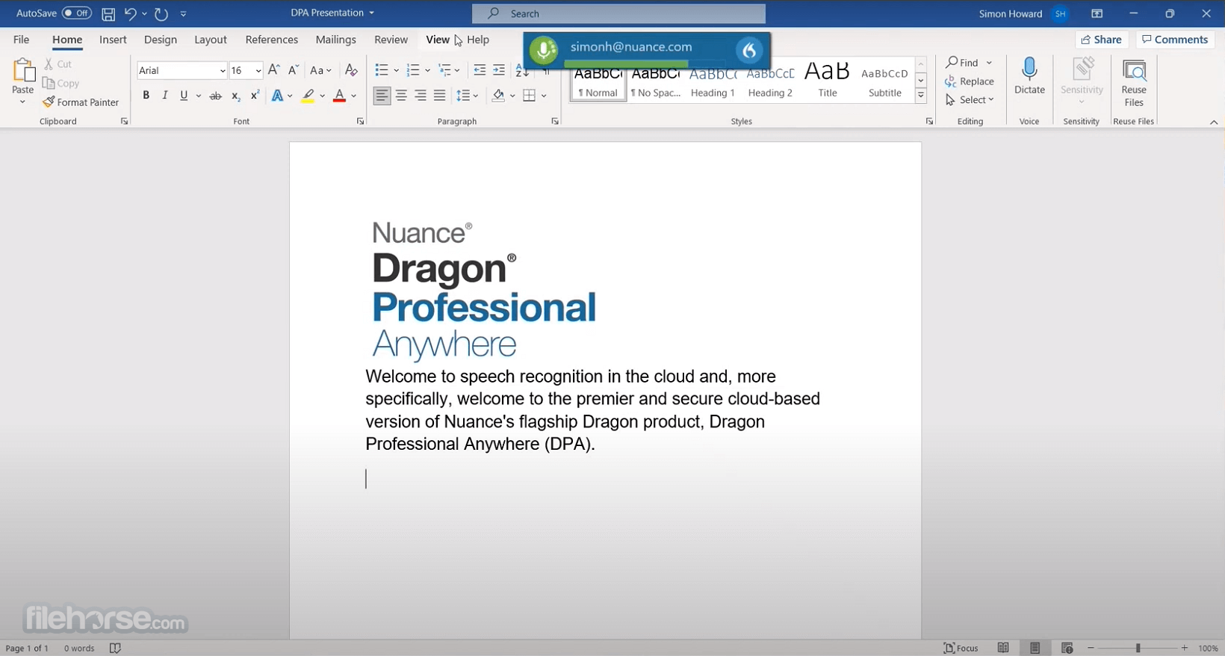
Task: Click the Redo/Repeat icon
Action: [x=161, y=13]
